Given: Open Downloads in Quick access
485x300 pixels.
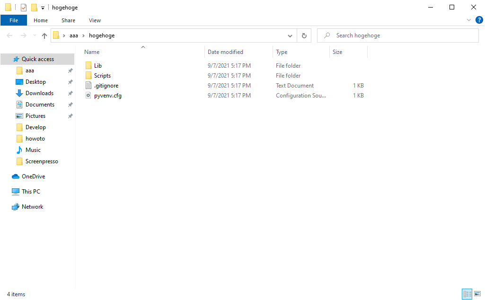Looking at the screenshot, I should pyautogui.click(x=39, y=93).
